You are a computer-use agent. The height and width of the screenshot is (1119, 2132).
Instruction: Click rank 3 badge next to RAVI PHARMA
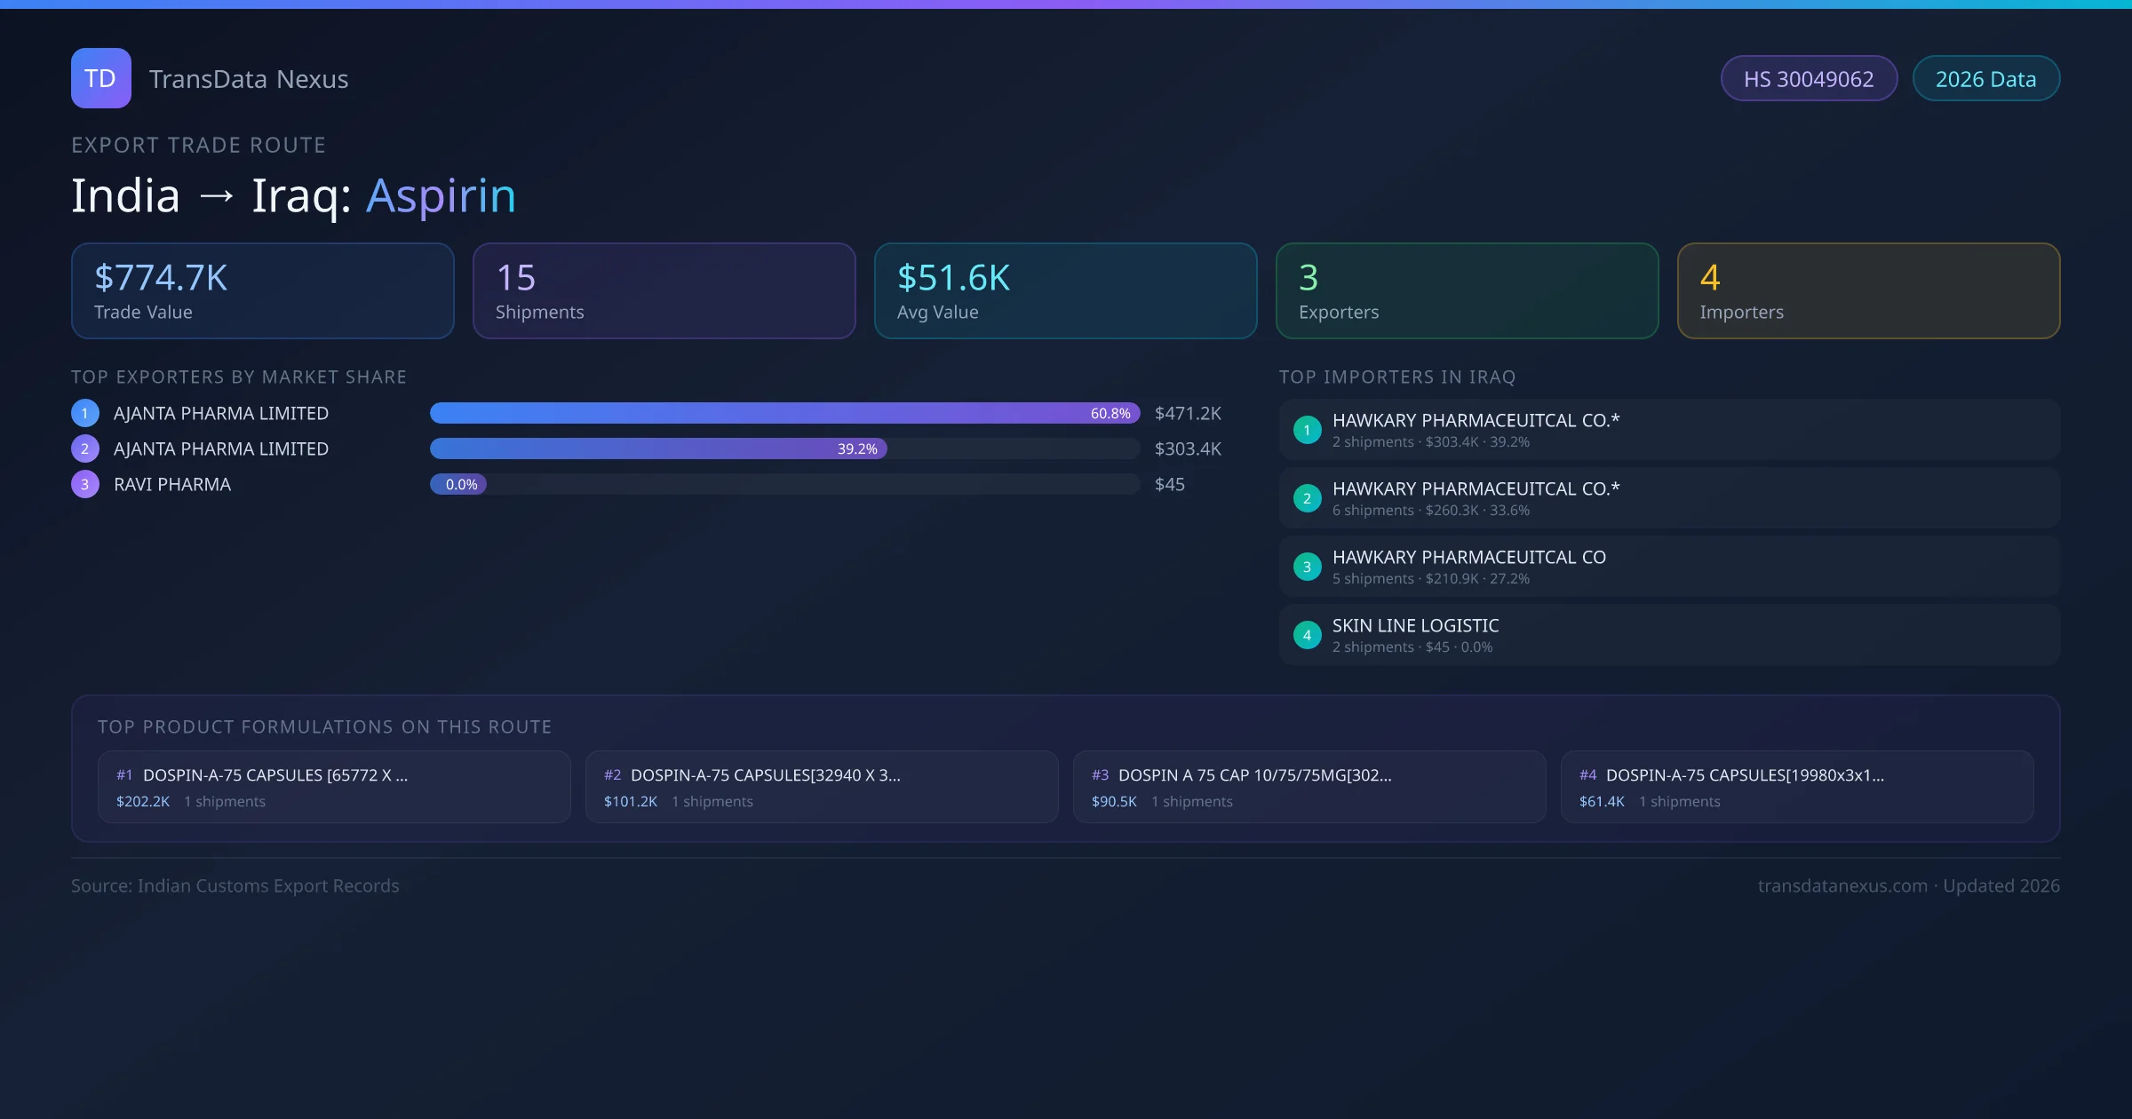click(85, 484)
